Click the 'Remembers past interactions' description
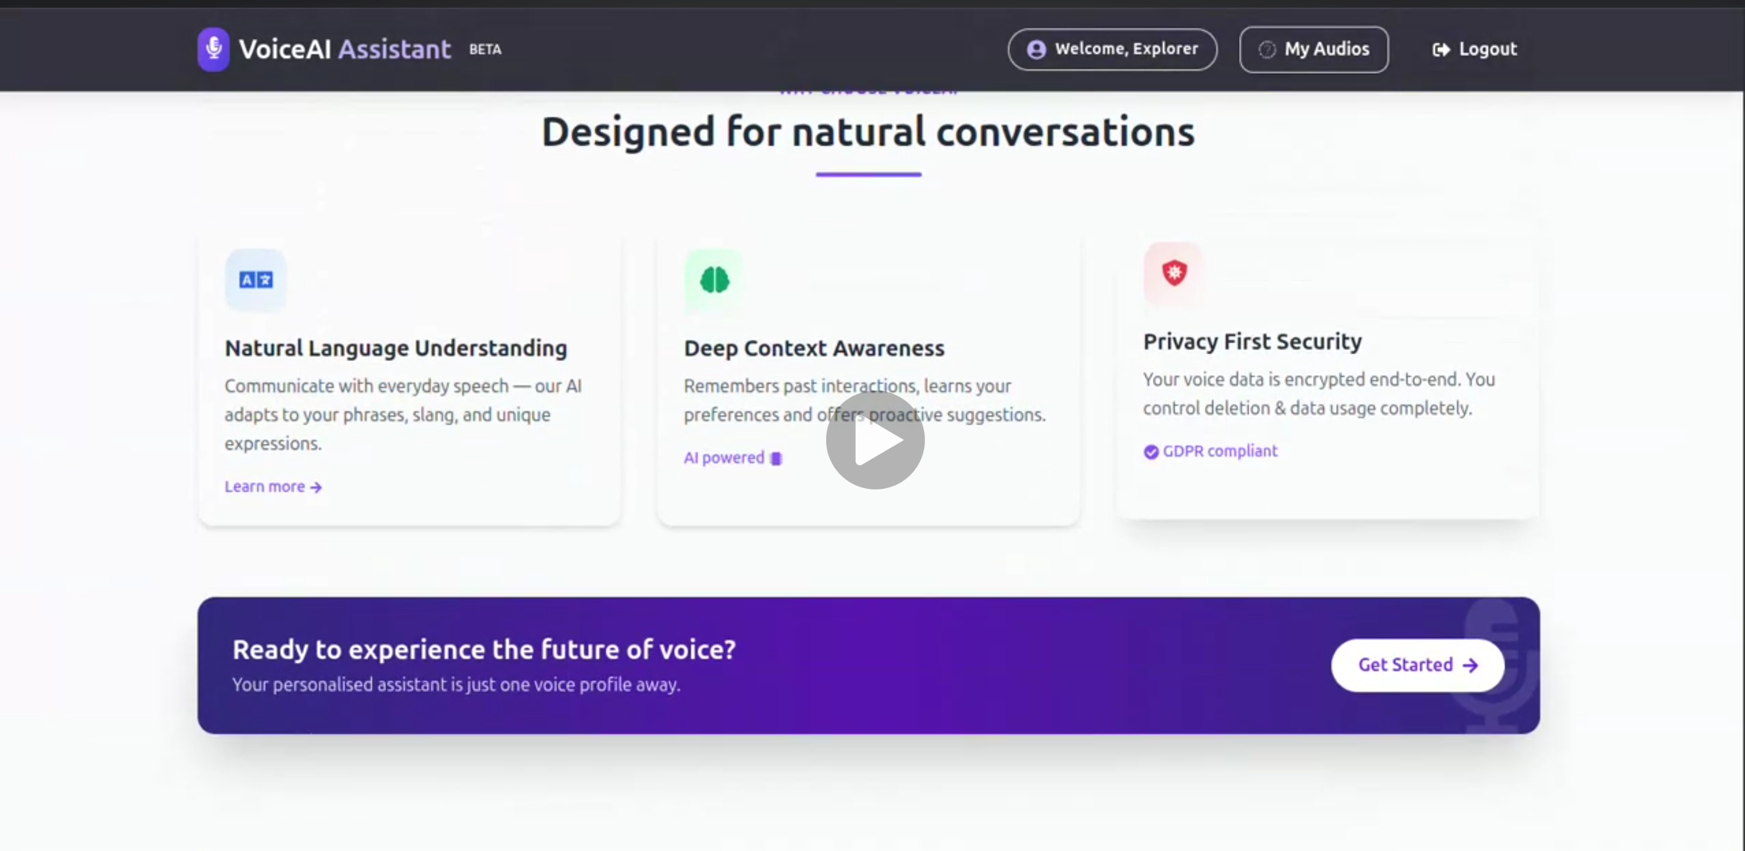This screenshot has height=851, width=1745. (x=865, y=400)
